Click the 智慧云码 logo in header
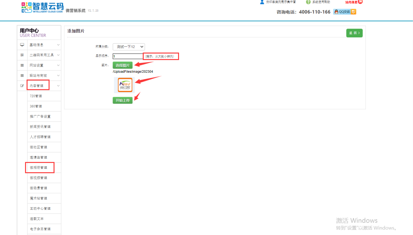This screenshot has width=413, height=235. coord(42,8)
